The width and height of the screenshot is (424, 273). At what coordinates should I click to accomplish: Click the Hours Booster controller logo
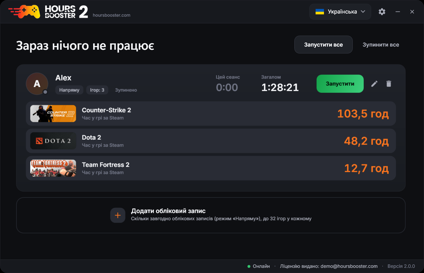24,12
